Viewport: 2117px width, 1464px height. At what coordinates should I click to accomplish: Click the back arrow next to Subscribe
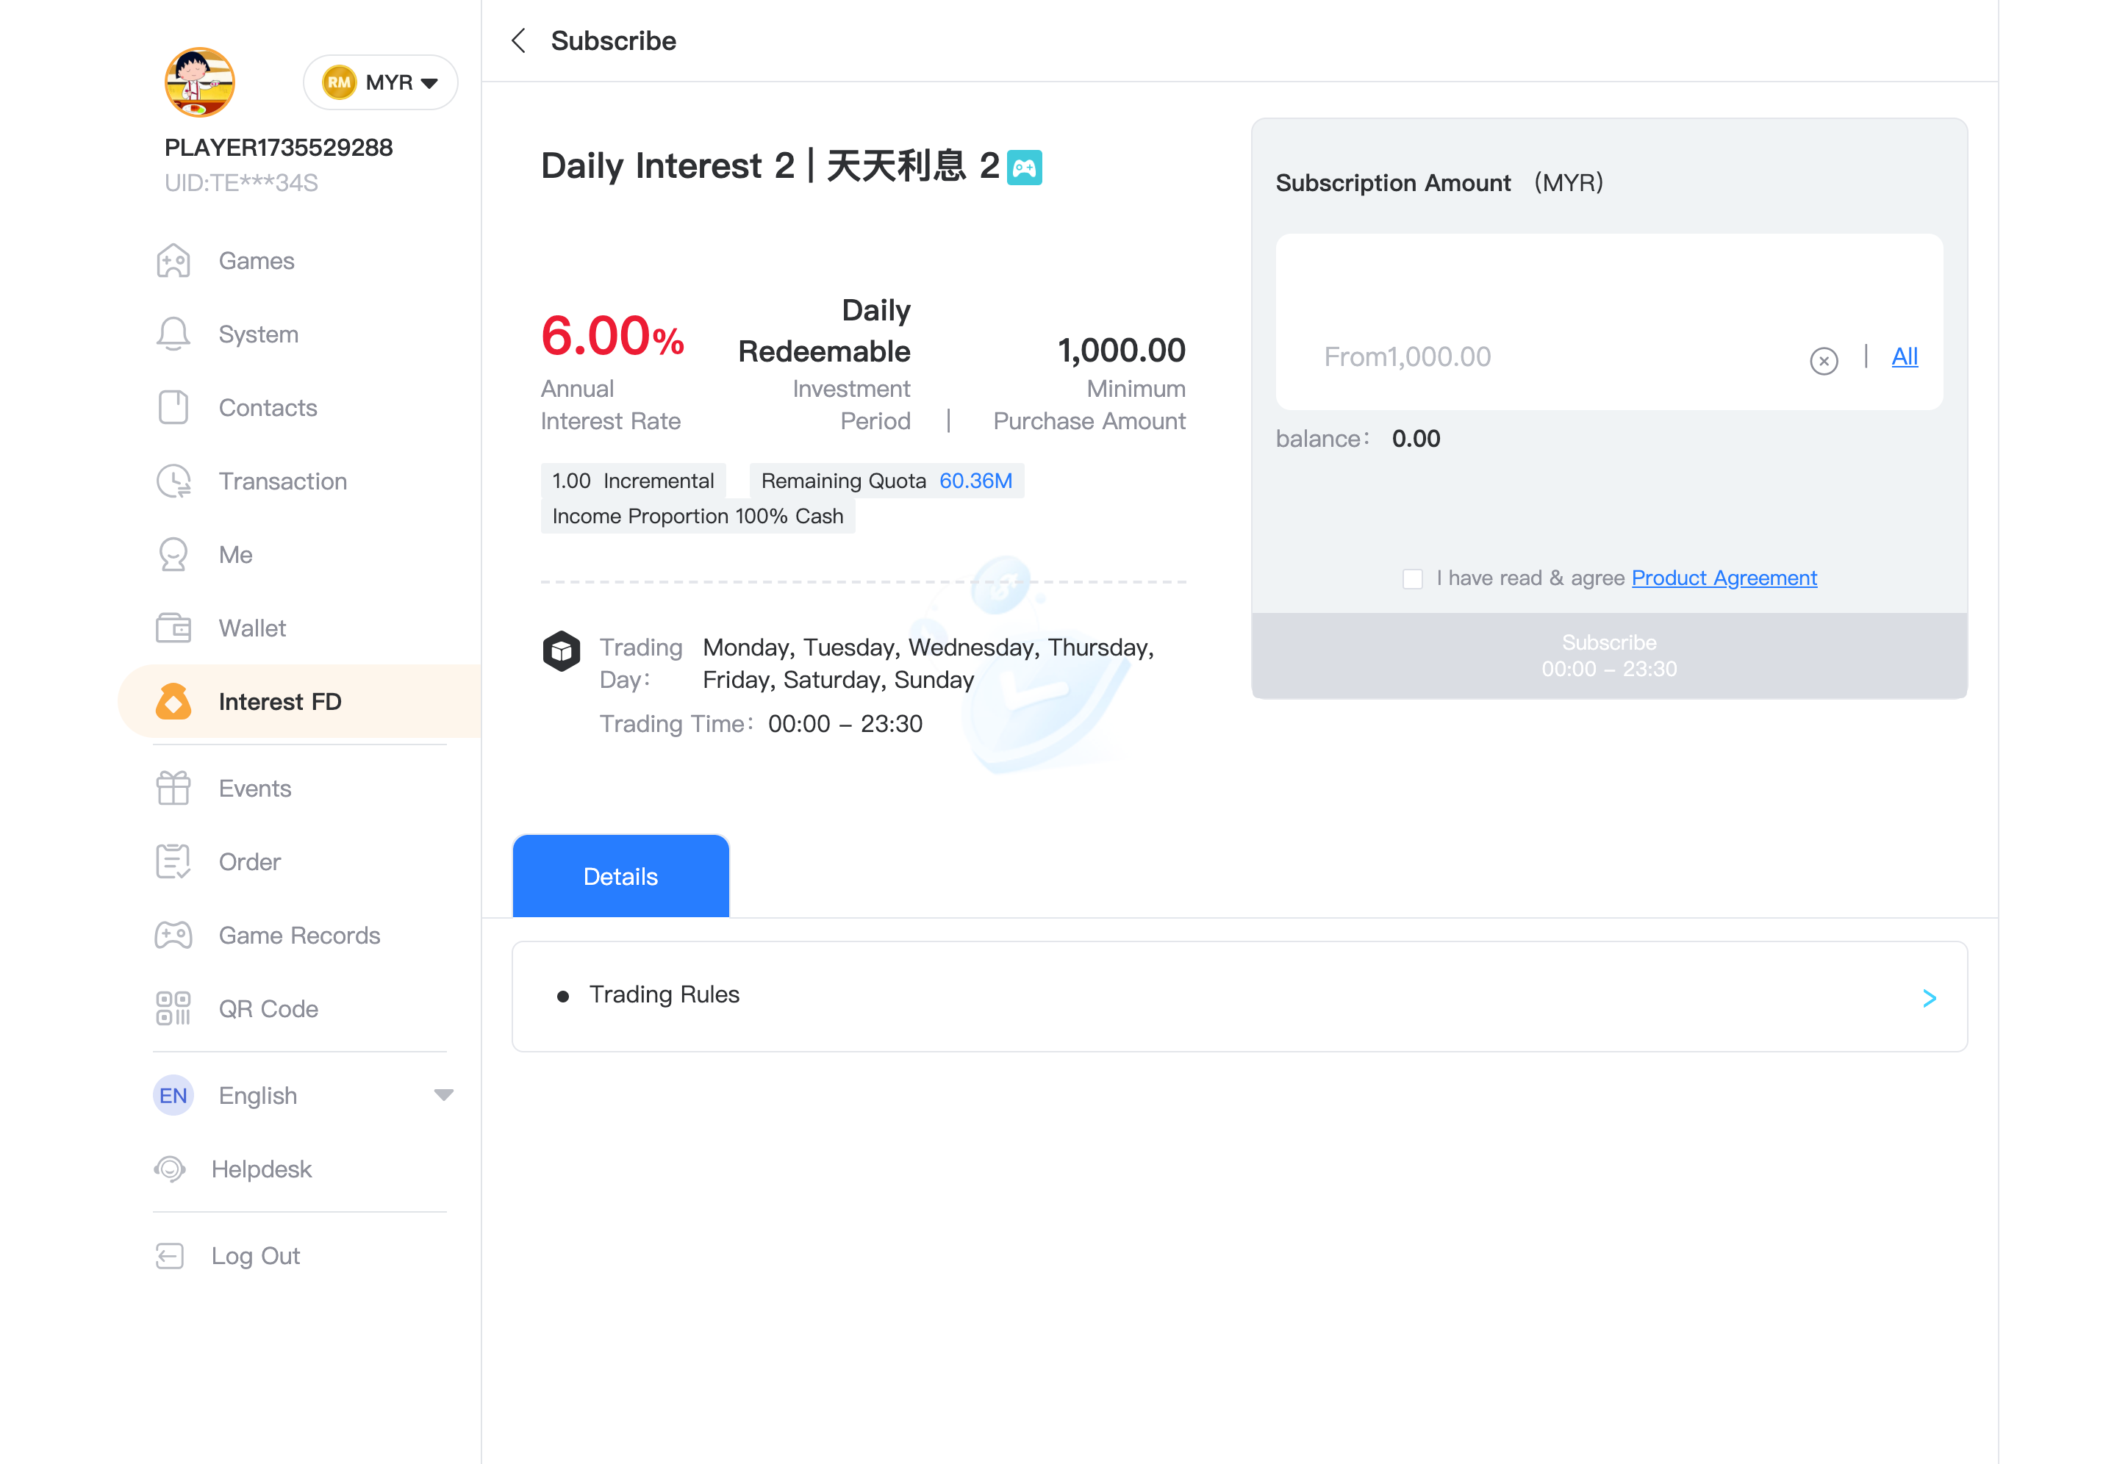518,40
